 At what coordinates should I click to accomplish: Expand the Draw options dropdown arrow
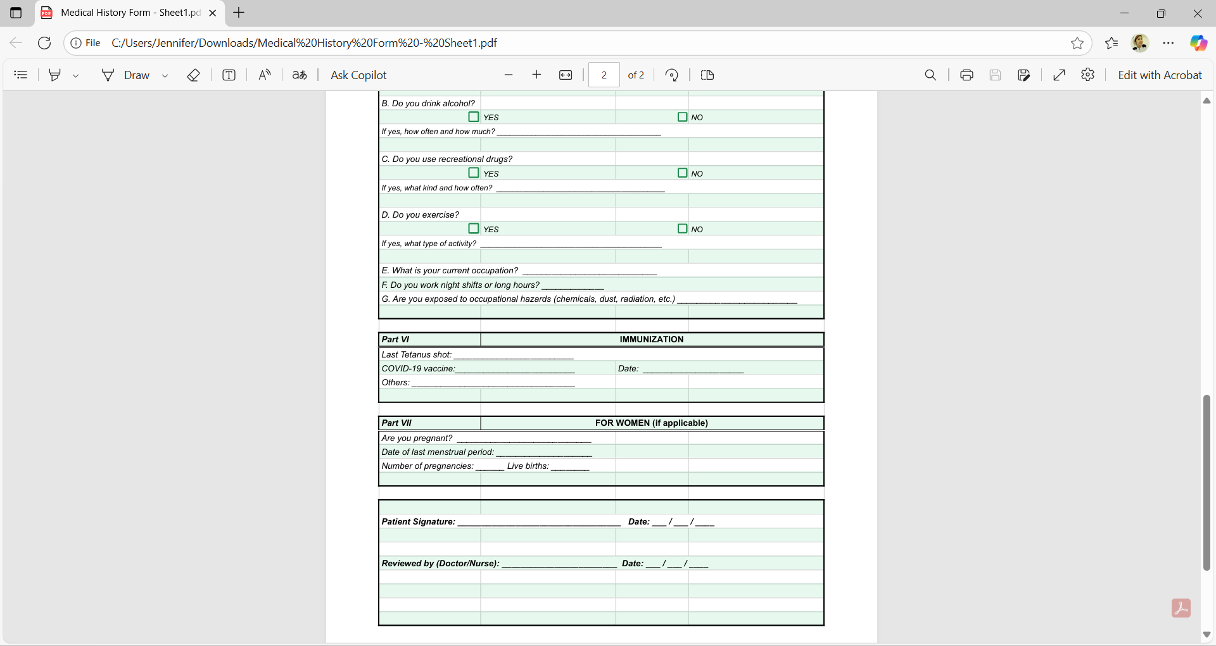(x=165, y=76)
